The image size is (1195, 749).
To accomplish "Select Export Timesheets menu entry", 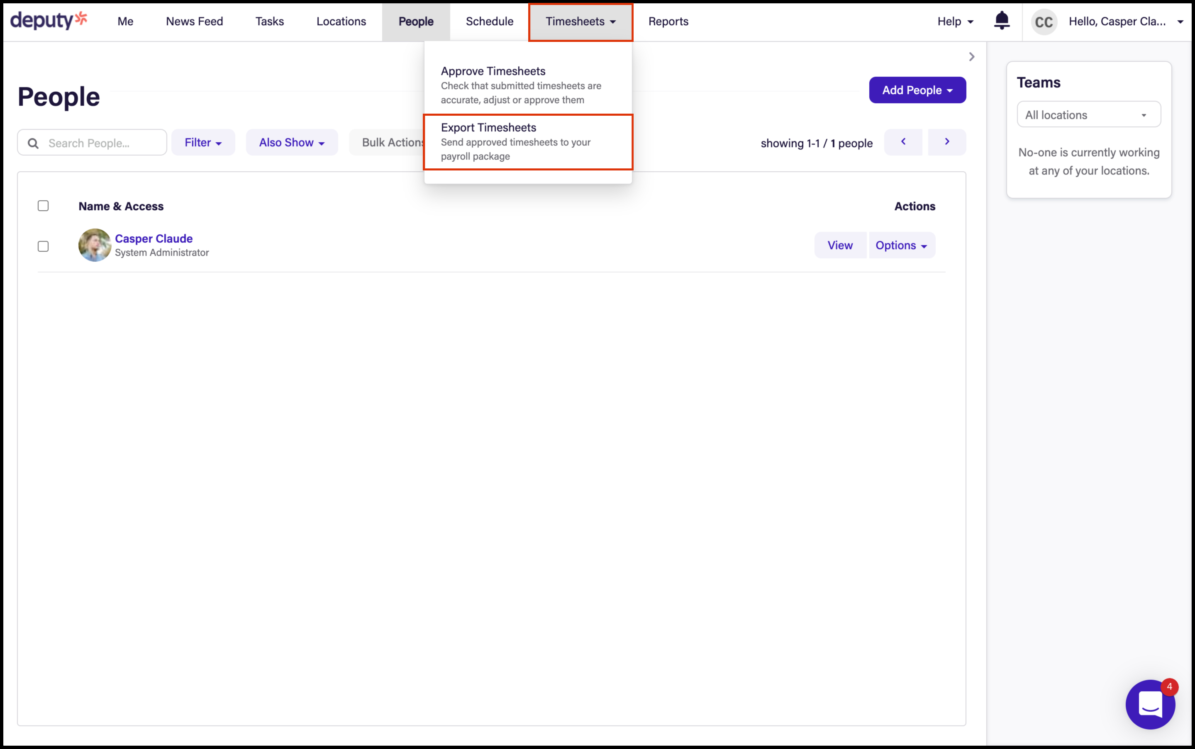I will pyautogui.click(x=527, y=142).
